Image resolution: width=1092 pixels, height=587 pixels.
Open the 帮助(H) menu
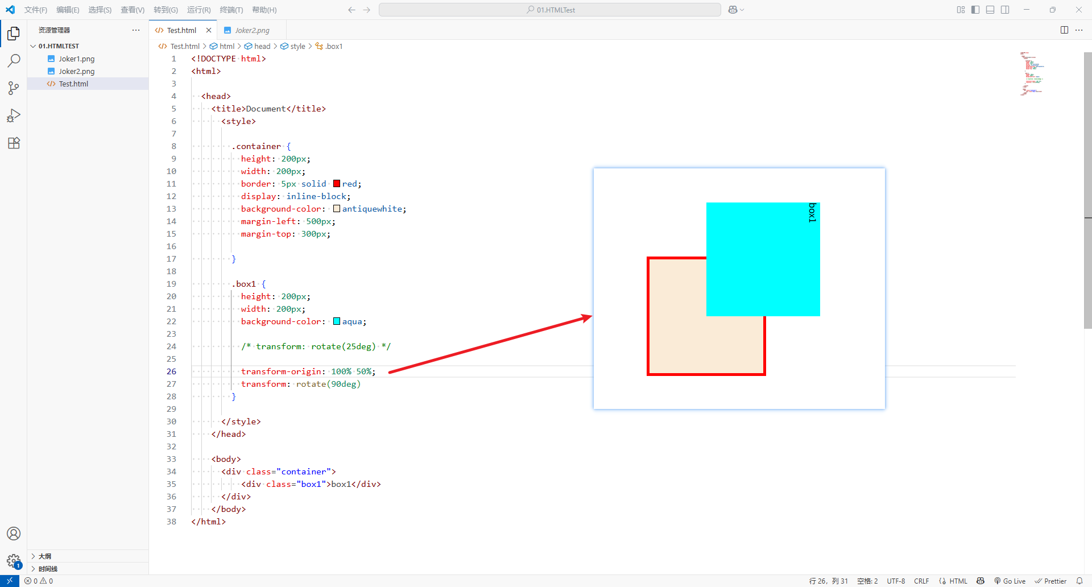264,10
